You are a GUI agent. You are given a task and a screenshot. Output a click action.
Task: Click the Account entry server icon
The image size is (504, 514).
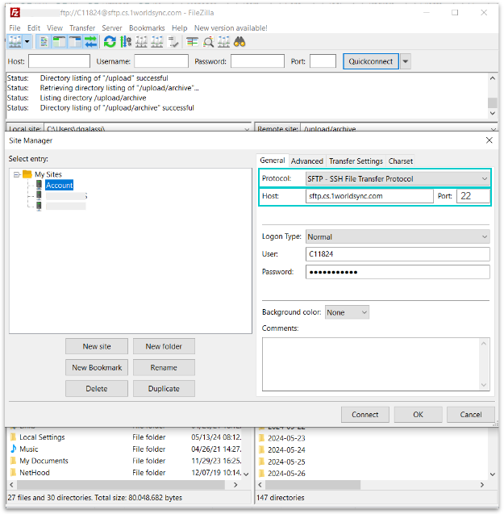pyautogui.click(x=39, y=185)
